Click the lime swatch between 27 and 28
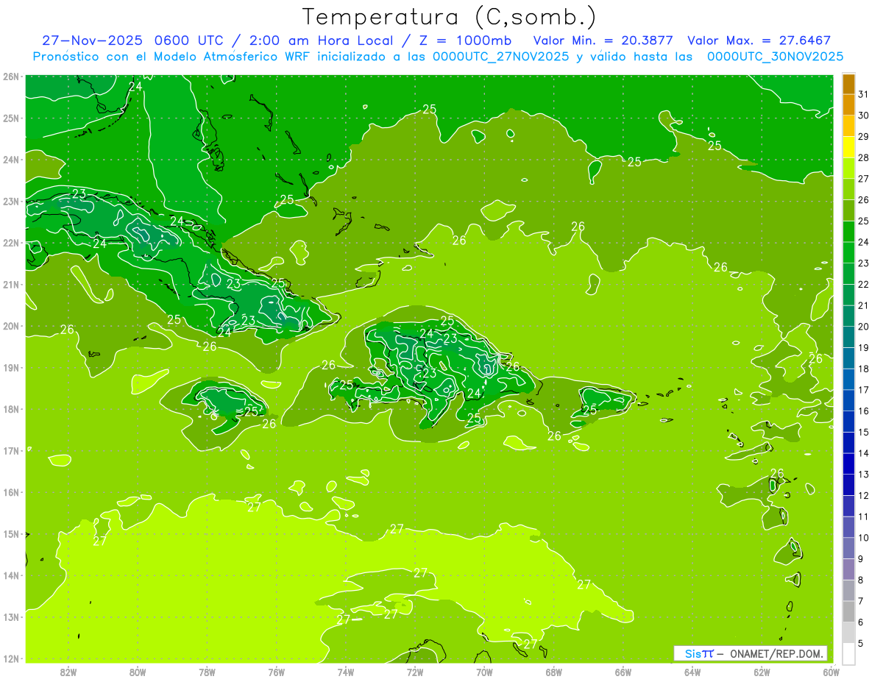 tap(848, 168)
